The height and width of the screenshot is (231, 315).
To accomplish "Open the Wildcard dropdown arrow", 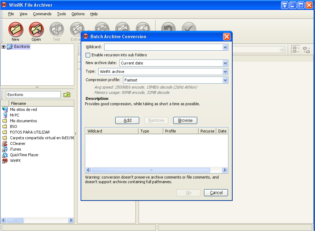I will pyautogui.click(x=225, y=47).
